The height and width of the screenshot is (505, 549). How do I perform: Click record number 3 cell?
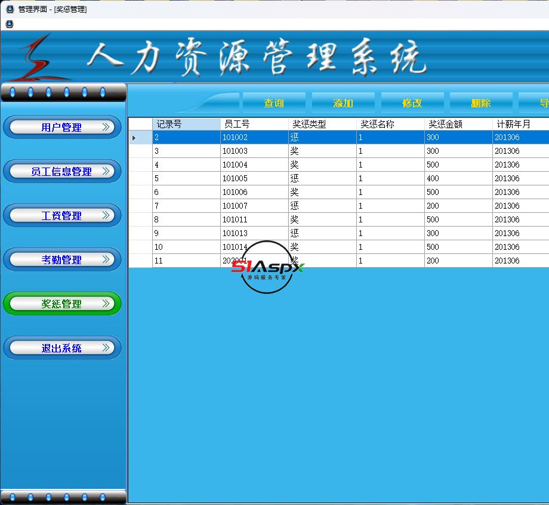pos(186,151)
